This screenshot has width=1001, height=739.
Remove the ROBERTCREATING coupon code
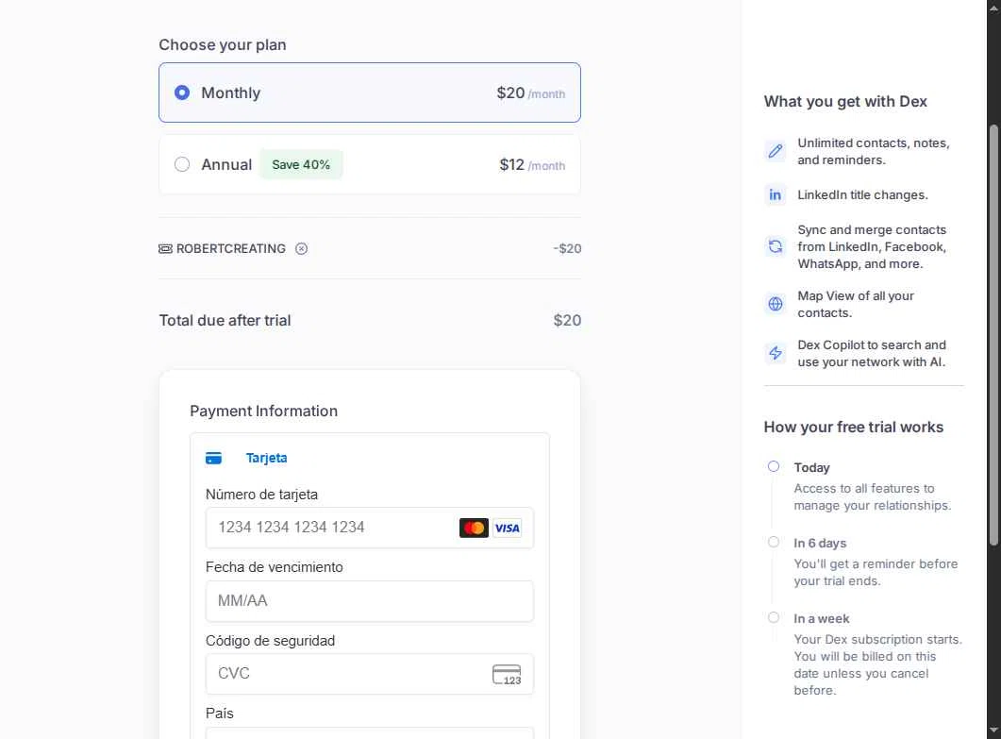301,248
